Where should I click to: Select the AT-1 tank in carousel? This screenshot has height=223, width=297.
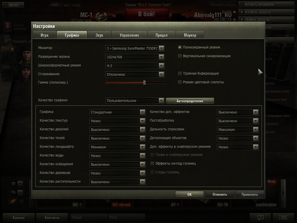(158, 203)
